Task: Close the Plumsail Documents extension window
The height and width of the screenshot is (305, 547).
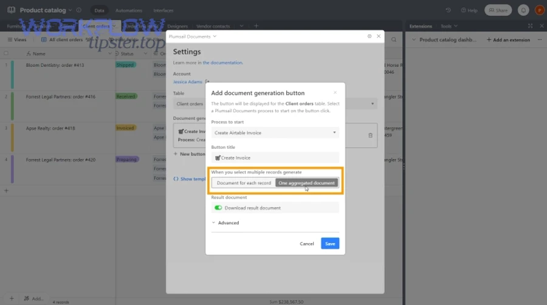Action: coord(379,36)
